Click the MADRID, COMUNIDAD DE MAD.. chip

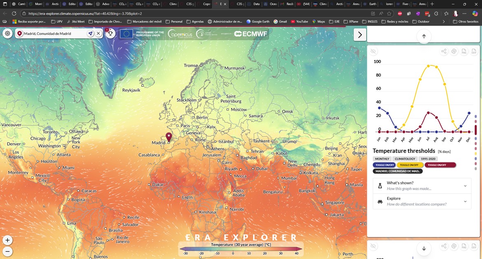coord(397,171)
